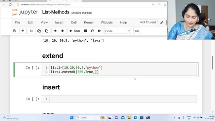
Task: Move selected cell up with the arrow icon
Action: point(55,31)
